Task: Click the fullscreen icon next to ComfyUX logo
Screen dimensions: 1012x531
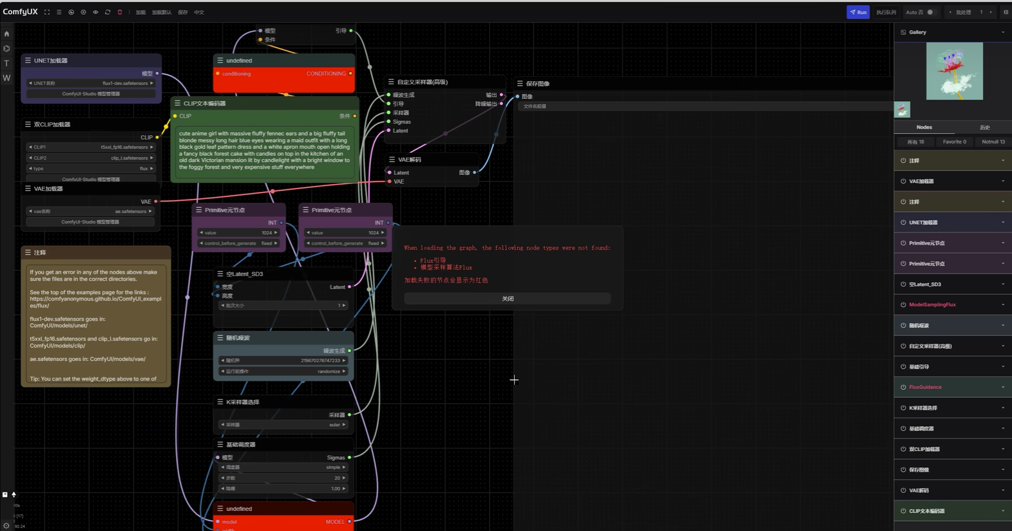Action: (47, 12)
